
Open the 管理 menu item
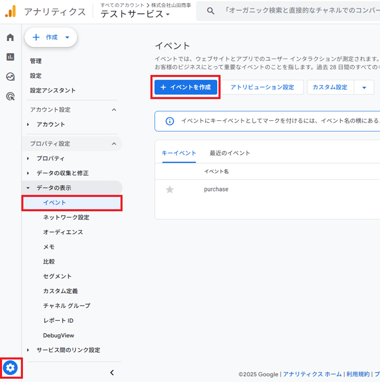point(36,61)
